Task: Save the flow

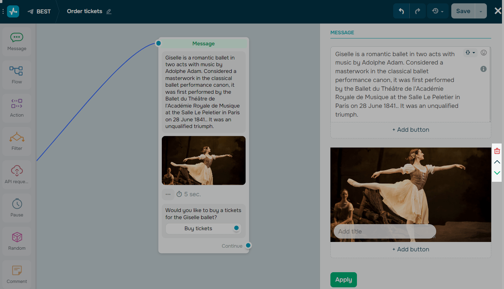Action: [x=463, y=11]
